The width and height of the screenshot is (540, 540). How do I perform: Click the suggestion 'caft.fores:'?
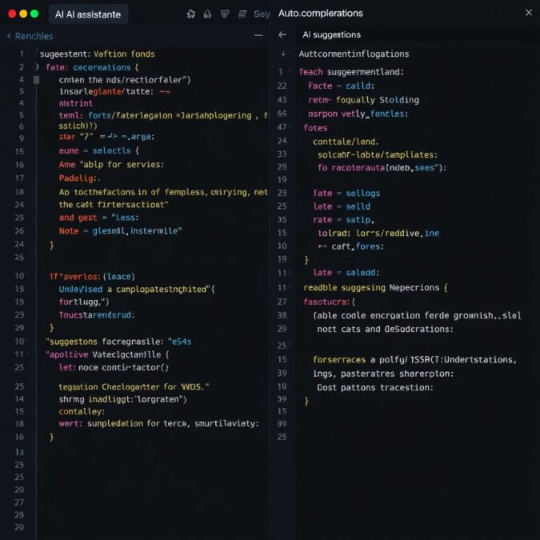[350, 246]
